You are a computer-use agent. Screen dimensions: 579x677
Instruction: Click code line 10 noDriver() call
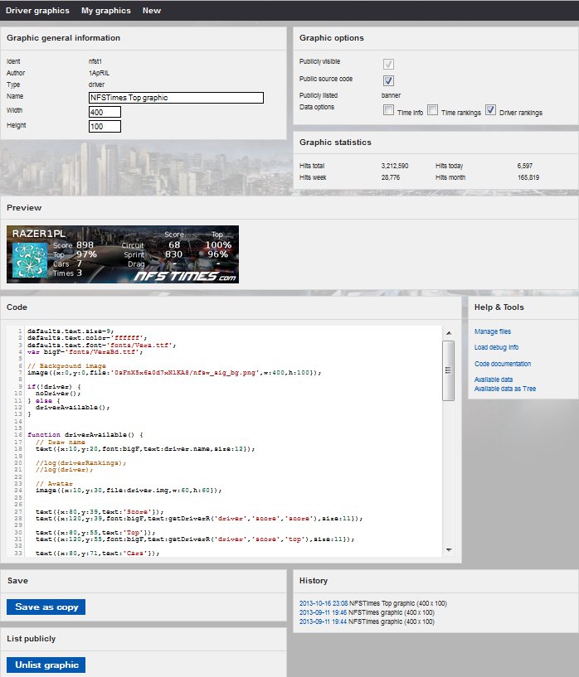58,394
